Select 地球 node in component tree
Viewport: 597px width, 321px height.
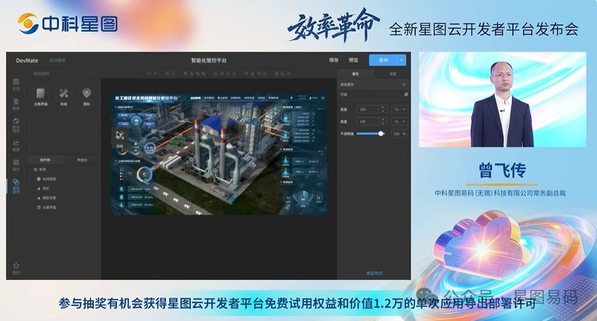point(40,169)
